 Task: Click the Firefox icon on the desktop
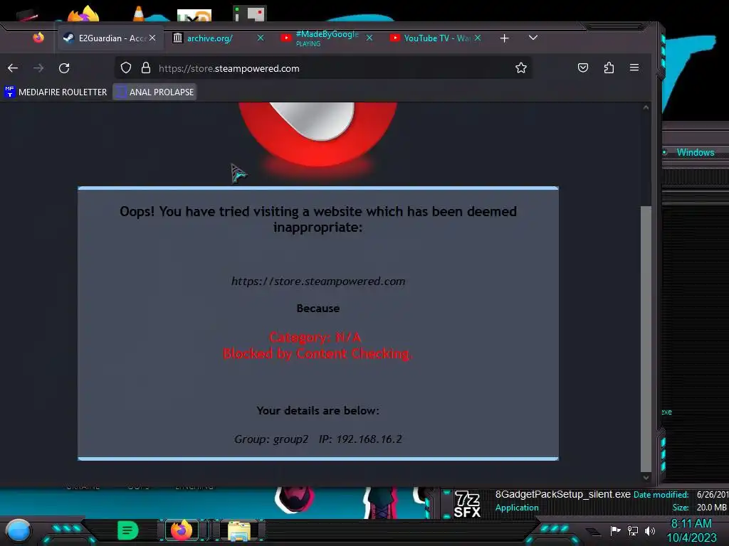[x=84, y=14]
